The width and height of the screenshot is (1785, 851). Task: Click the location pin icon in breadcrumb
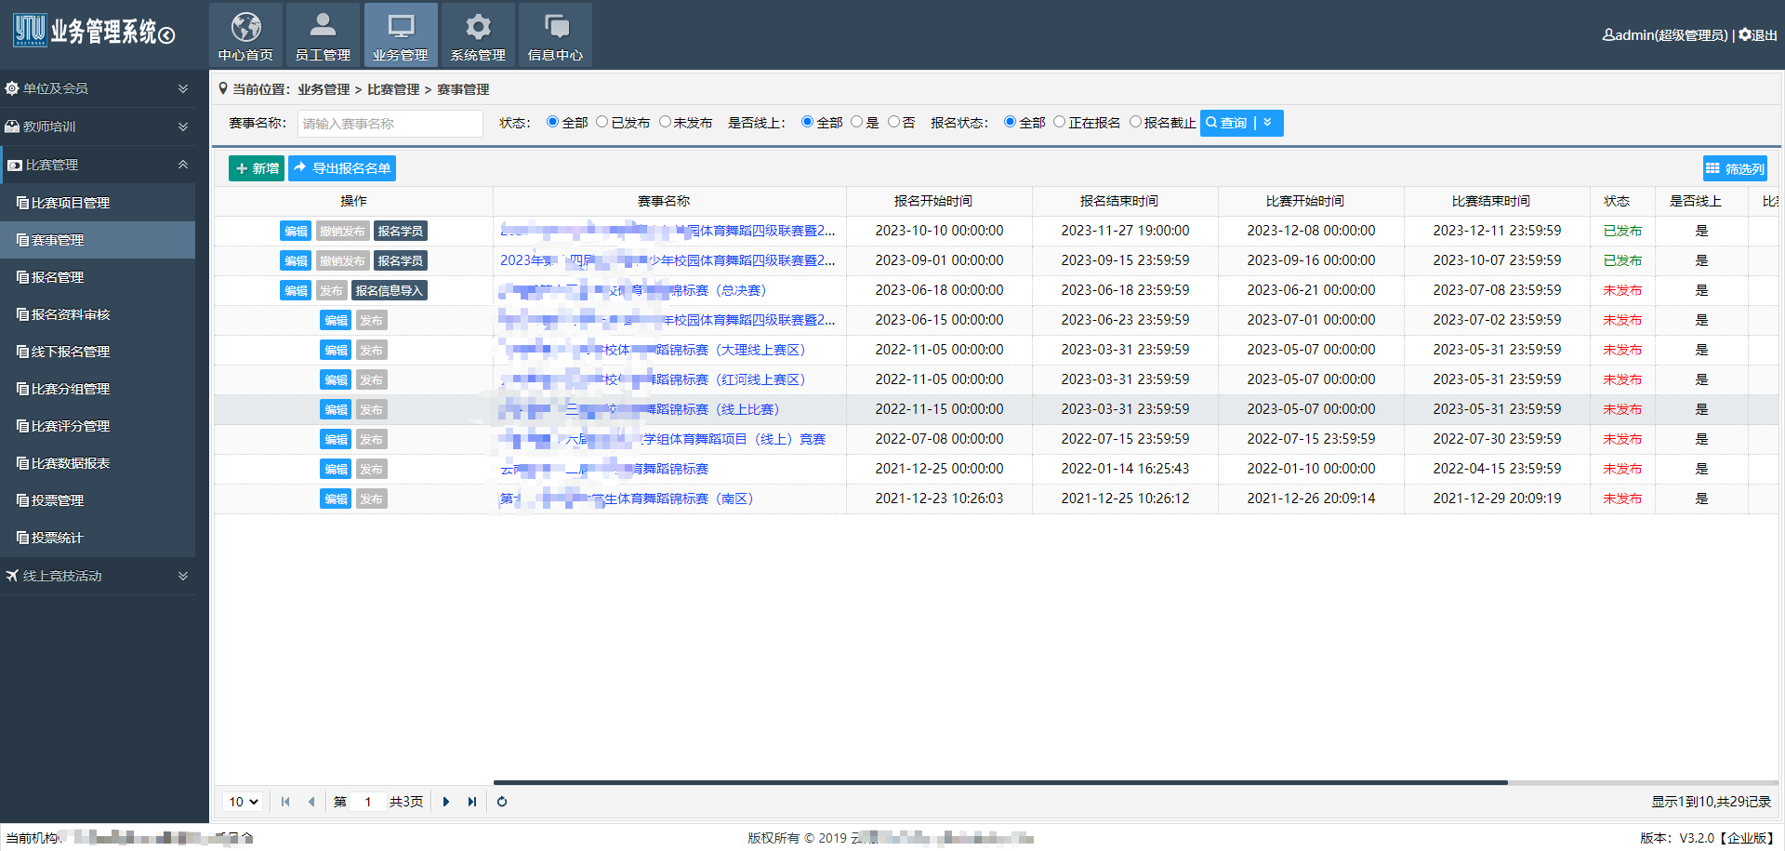[x=223, y=88]
